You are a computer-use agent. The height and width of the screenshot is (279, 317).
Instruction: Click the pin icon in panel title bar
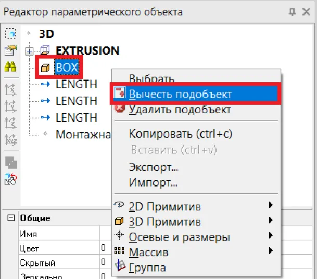coord(292,11)
